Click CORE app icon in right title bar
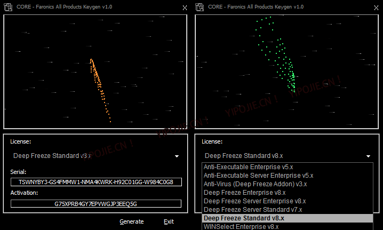Viewport: 383px width, 230px height. coord(200,7)
